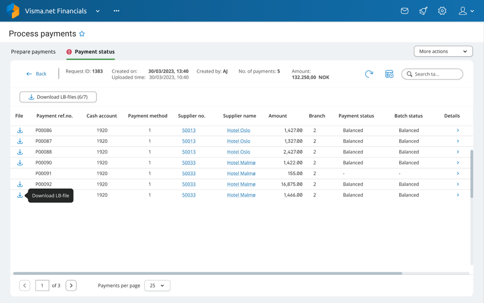Image resolution: width=484 pixels, height=303 pixels.
Task: Expand details chevron for P00088
Action: click(458, 152)
